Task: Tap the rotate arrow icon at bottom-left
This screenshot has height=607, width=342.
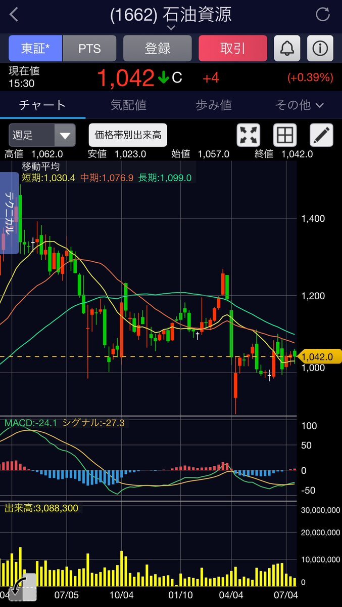Action: click(22, 587)
